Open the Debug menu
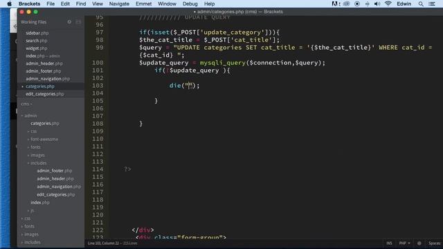Image resolution: width=443 pixels, height=249 pixels. click(190, 3)
